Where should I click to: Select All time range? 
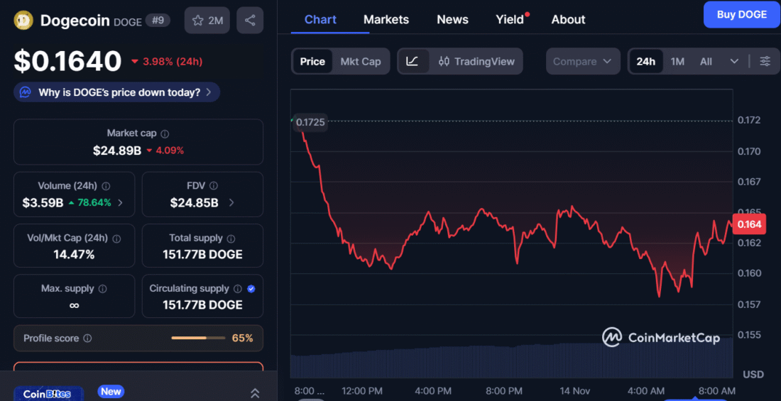click(706, 61)
